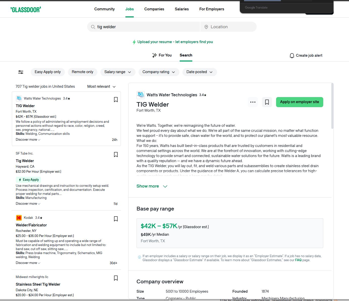Open the Welder/Fabricator job title
This screenshot has height=301, width=349.
tap(31, 225)
